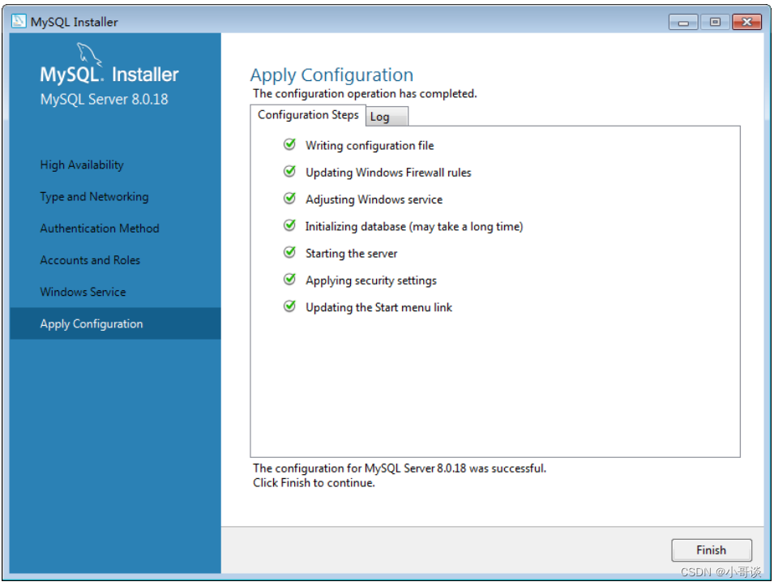Select Apply Configuration sidebar step

[x=115, y=323]
